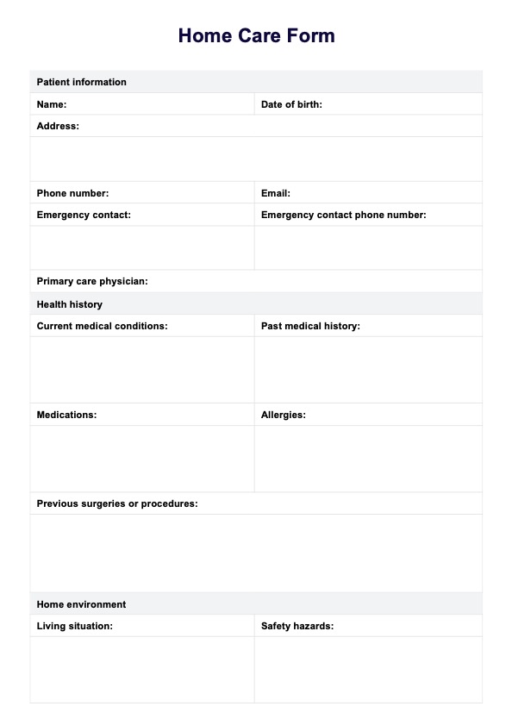The height and width of the screenshot is (725, 512).
Task: Click the Primary care physician field
Action: point(256,281)
